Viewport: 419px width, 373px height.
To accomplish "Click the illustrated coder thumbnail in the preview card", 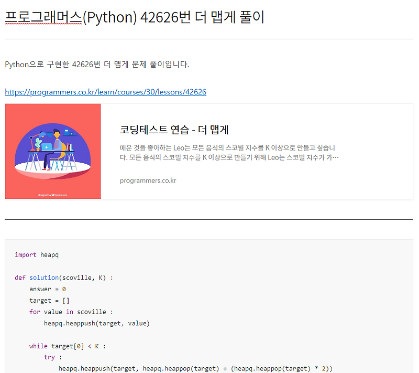I will 52,151.
